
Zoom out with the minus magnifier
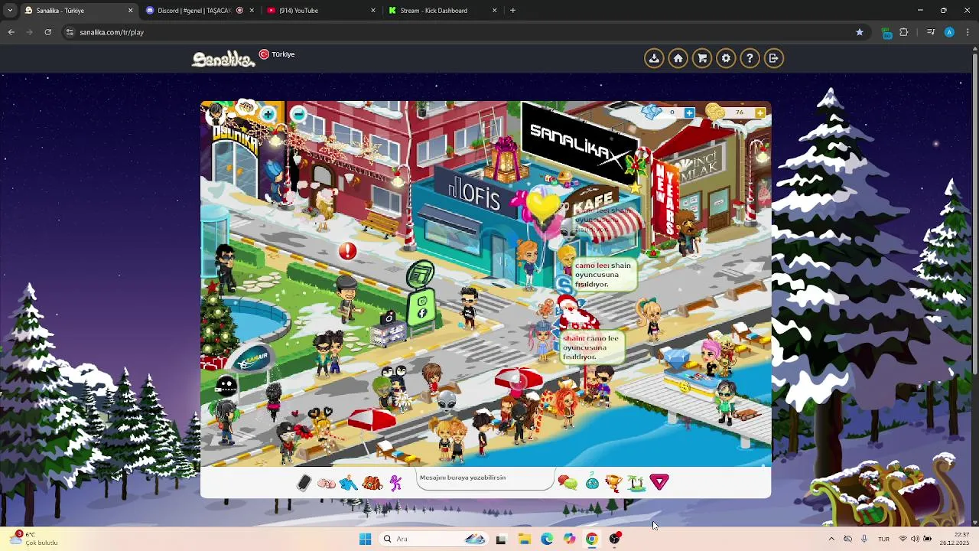click(298, 115)
